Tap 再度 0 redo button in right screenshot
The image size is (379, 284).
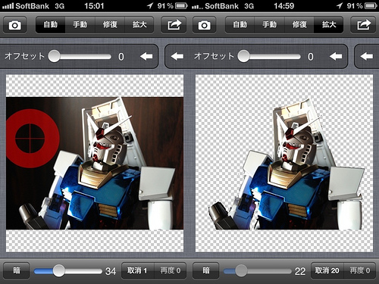click(x=360, y=270)
